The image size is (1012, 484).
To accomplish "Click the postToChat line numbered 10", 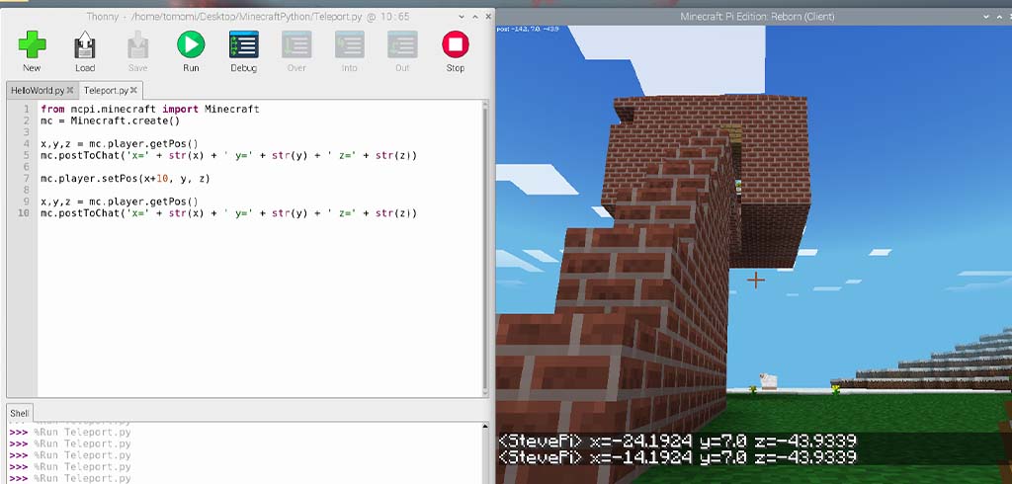I will click(228, 213).
